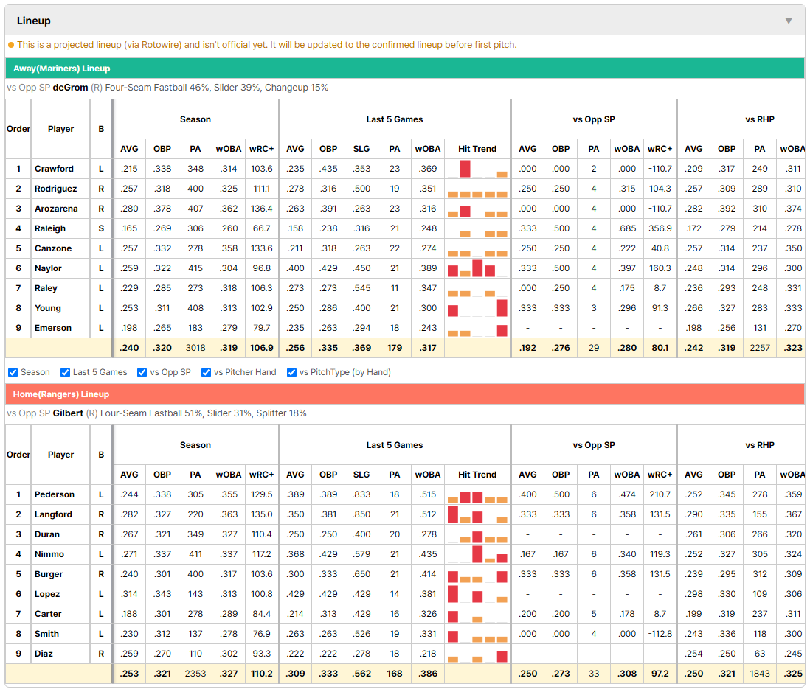
Task: Click Nimmo's hit trend bars
Action: pyautogui.click(x=477, y=554)
